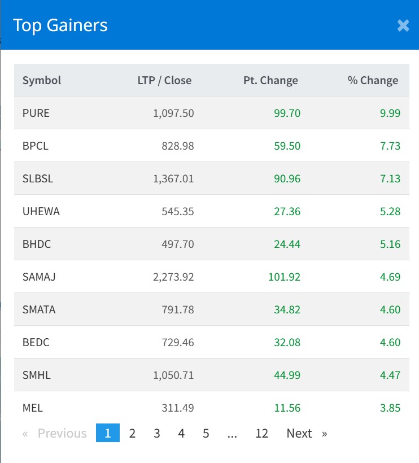Click the SMHL stock symbol

pyautogui.click(x=37, y=375)
